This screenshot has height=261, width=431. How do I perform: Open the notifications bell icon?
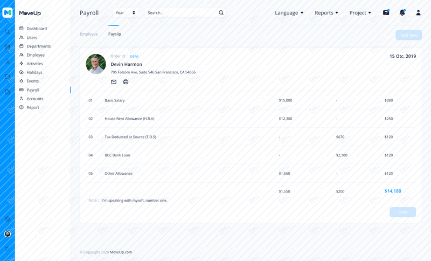pos(402,12)
